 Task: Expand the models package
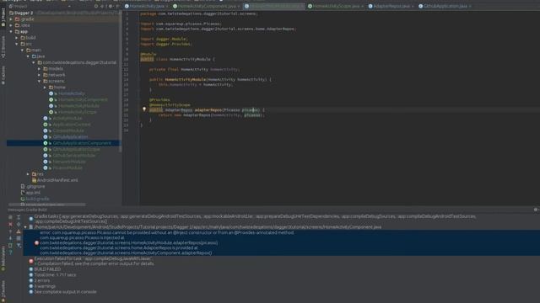[x=40, y=69]
